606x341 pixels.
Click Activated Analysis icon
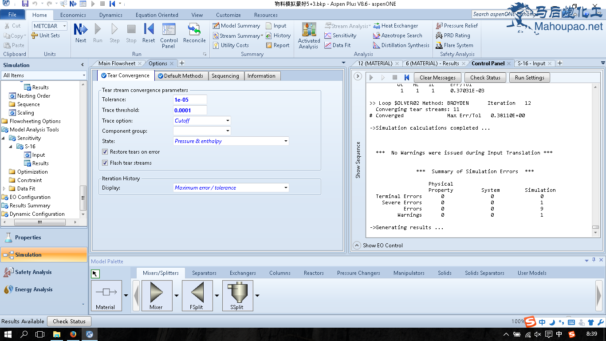tap(309, 36)
